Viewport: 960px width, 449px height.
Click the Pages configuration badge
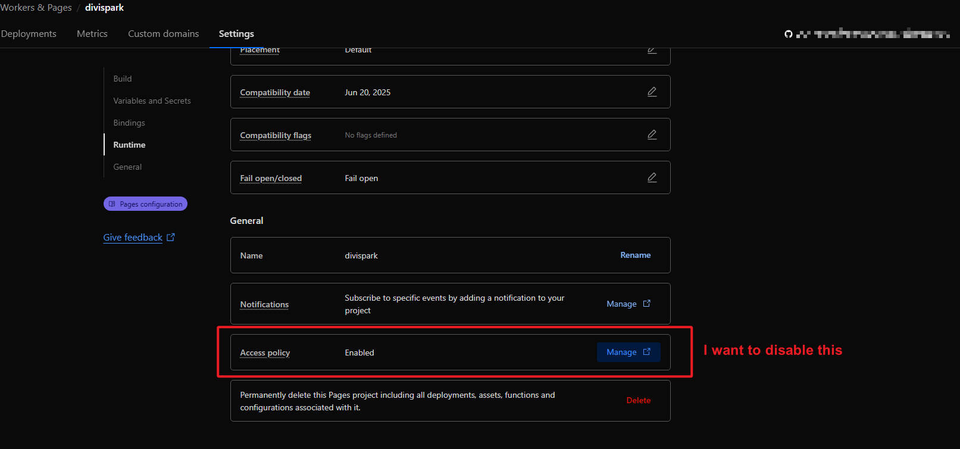click(145, 204)
